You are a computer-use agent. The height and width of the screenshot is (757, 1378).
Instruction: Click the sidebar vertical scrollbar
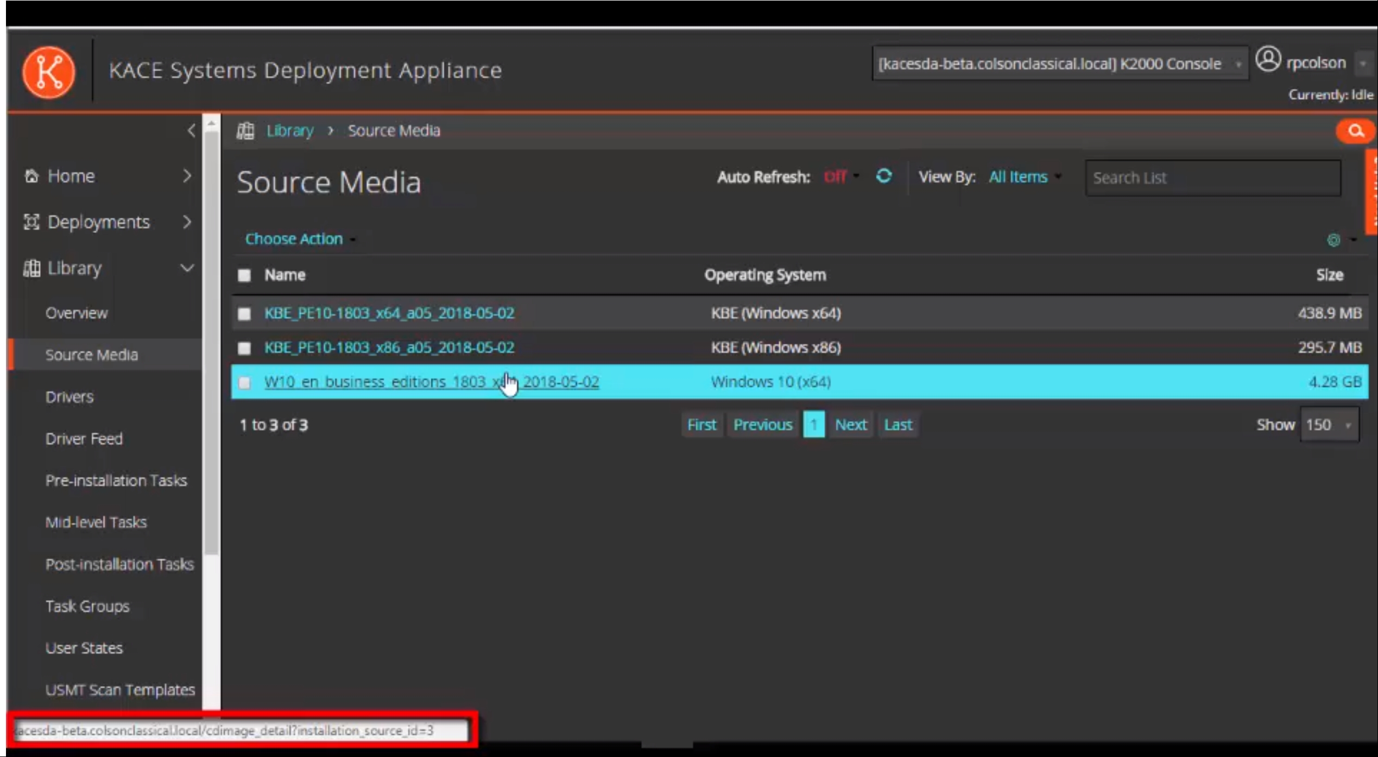click(211, 342)
